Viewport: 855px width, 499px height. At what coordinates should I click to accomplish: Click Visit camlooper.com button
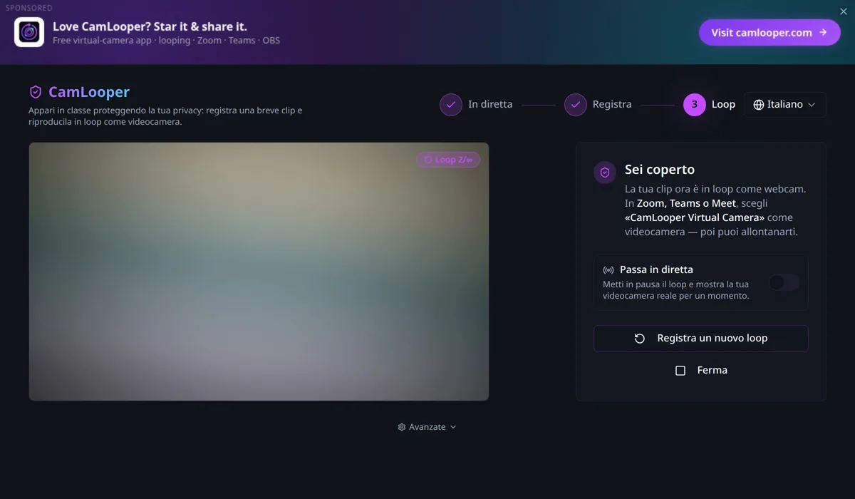769,32
